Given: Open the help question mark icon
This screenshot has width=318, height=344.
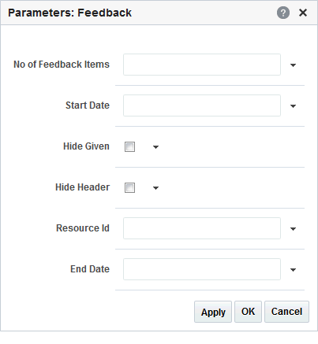Looking at the screenshot, I should (283, 13).
